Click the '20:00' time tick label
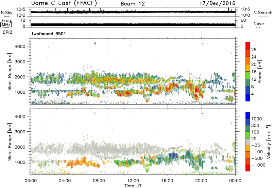 pyautogui.click(x=201, y=181)
